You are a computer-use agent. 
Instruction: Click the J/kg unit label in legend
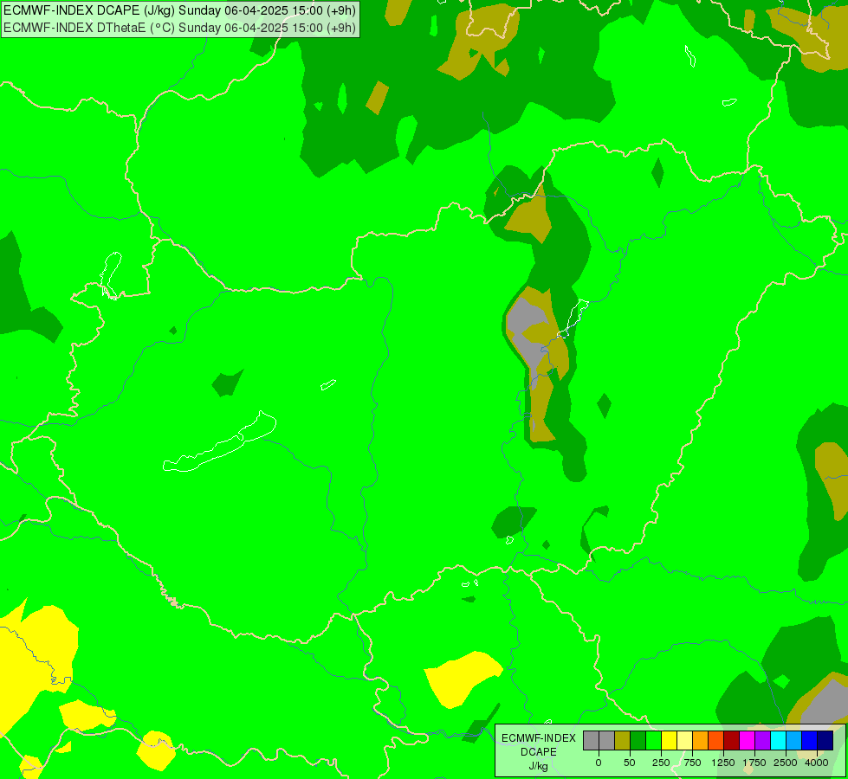[539, 766]
